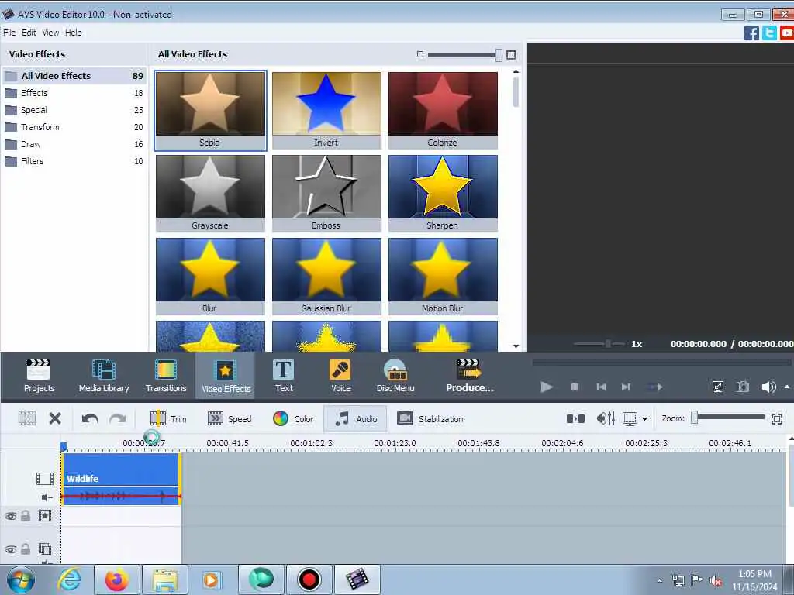Stop the preview playback
This screenshot has height=595, width=794.
(575, 387)
